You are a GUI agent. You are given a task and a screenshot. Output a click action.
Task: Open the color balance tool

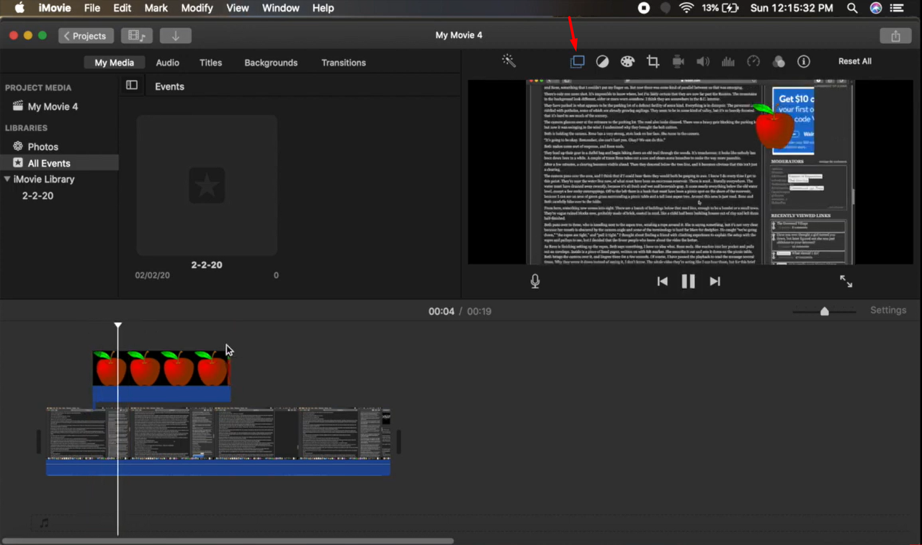(x=602, y=61)
